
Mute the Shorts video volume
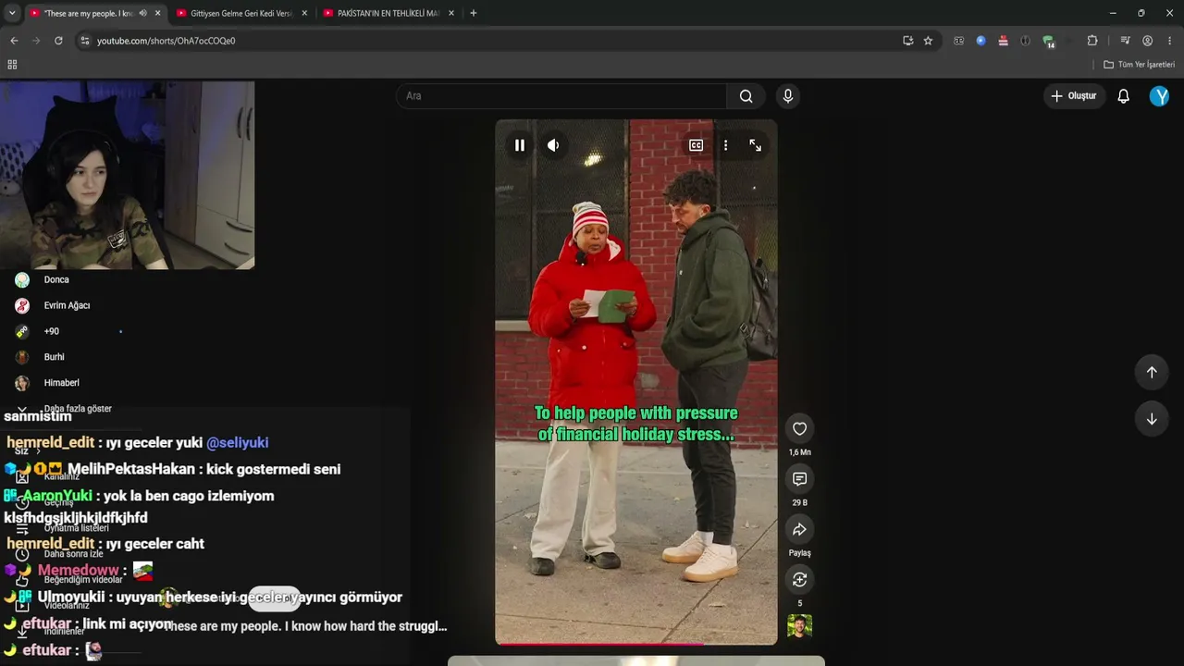point(553,145)
